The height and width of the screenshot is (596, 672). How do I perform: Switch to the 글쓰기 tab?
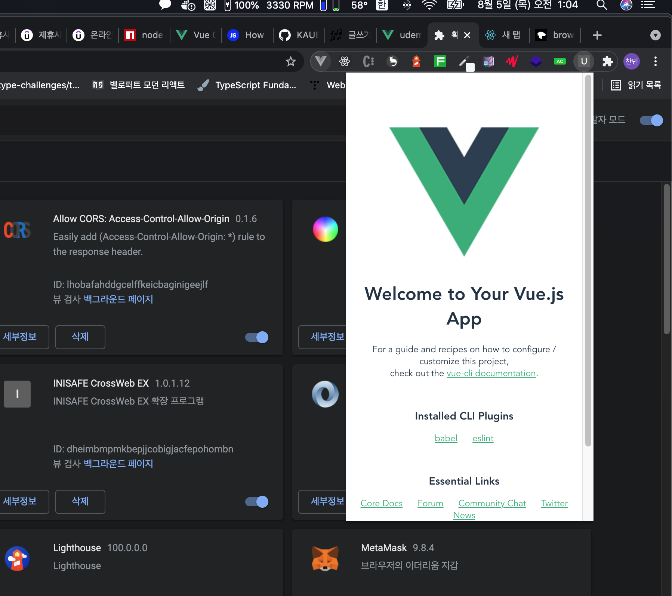click(x=351, y=35)
